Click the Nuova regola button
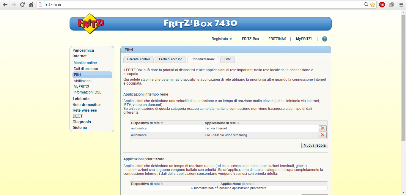 tap(314, 145)
